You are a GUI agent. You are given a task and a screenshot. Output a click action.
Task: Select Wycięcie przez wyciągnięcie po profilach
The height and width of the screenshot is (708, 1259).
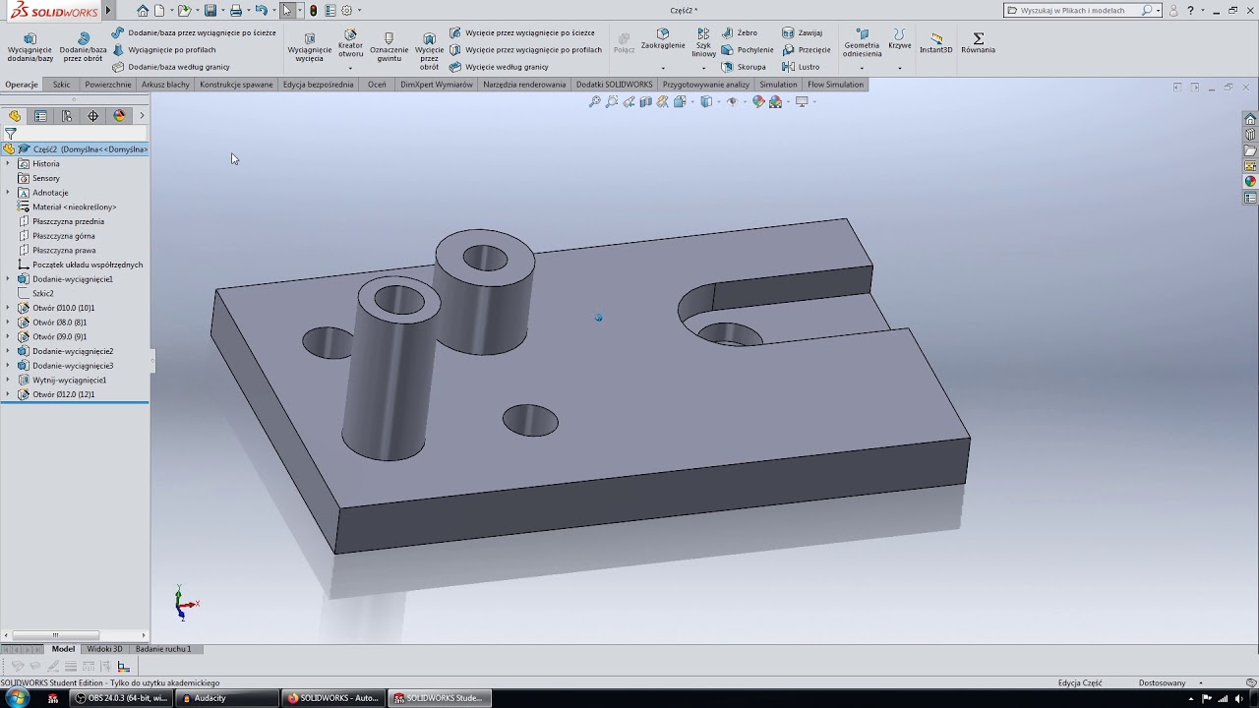click(525, 49)
